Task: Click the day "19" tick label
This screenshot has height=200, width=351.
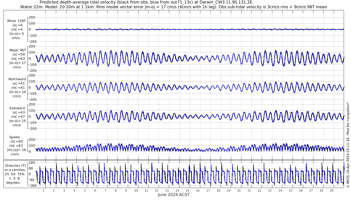Action: click(x=229, y=190)
